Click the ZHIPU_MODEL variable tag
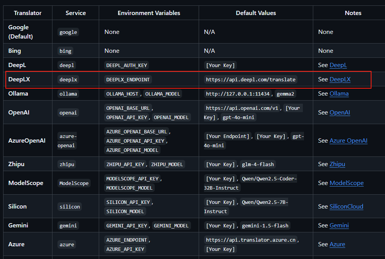This screenshot has width=385, height=259. [x=167, y=165]
